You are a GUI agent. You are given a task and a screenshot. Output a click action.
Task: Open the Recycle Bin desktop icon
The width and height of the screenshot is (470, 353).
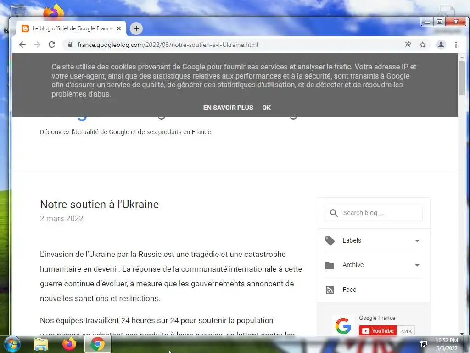[18, 11]
